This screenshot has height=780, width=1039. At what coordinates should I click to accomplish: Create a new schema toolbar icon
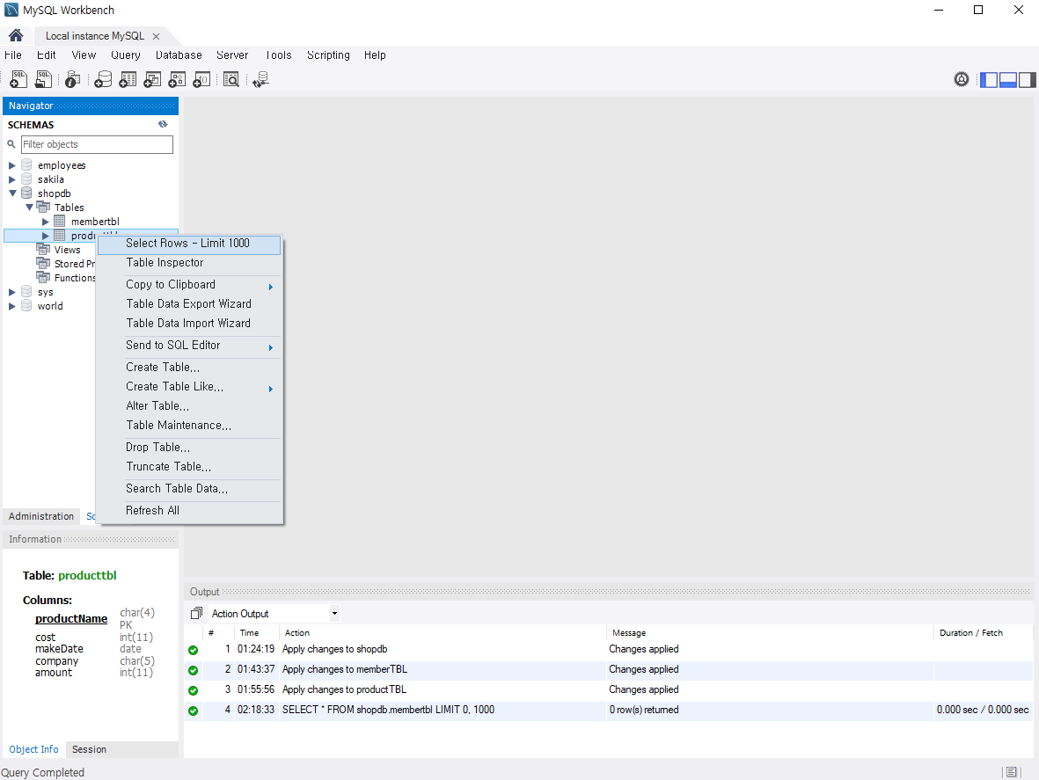(103, 80)
